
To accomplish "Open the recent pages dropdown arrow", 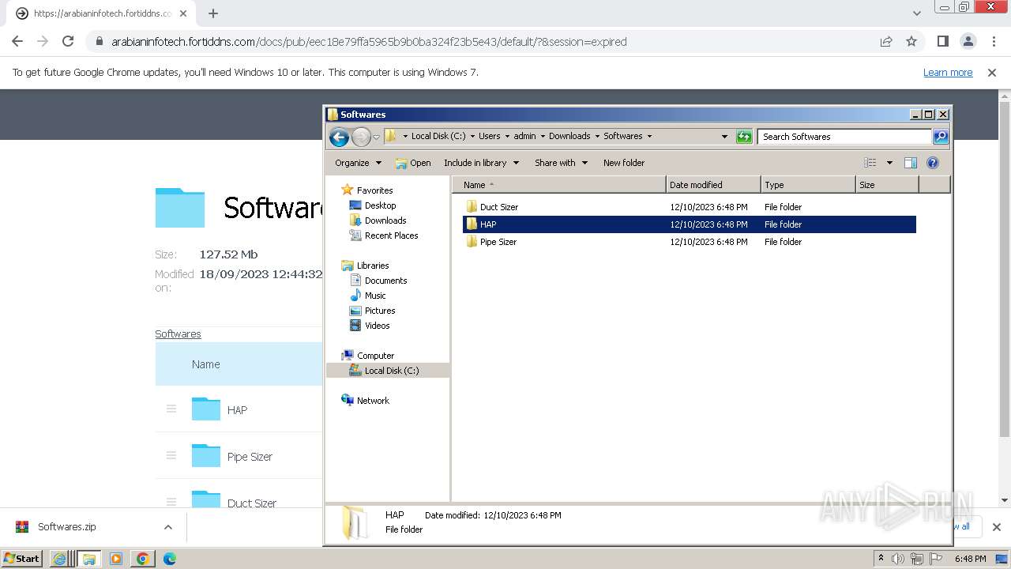I will pos(376,137).
